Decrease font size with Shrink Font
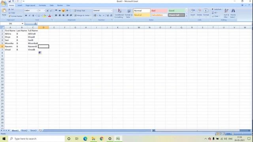 tap(51, 11)
